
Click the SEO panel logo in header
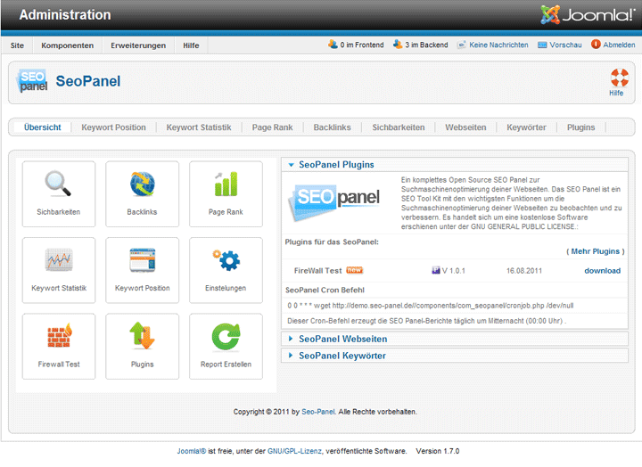pos(32,80)
